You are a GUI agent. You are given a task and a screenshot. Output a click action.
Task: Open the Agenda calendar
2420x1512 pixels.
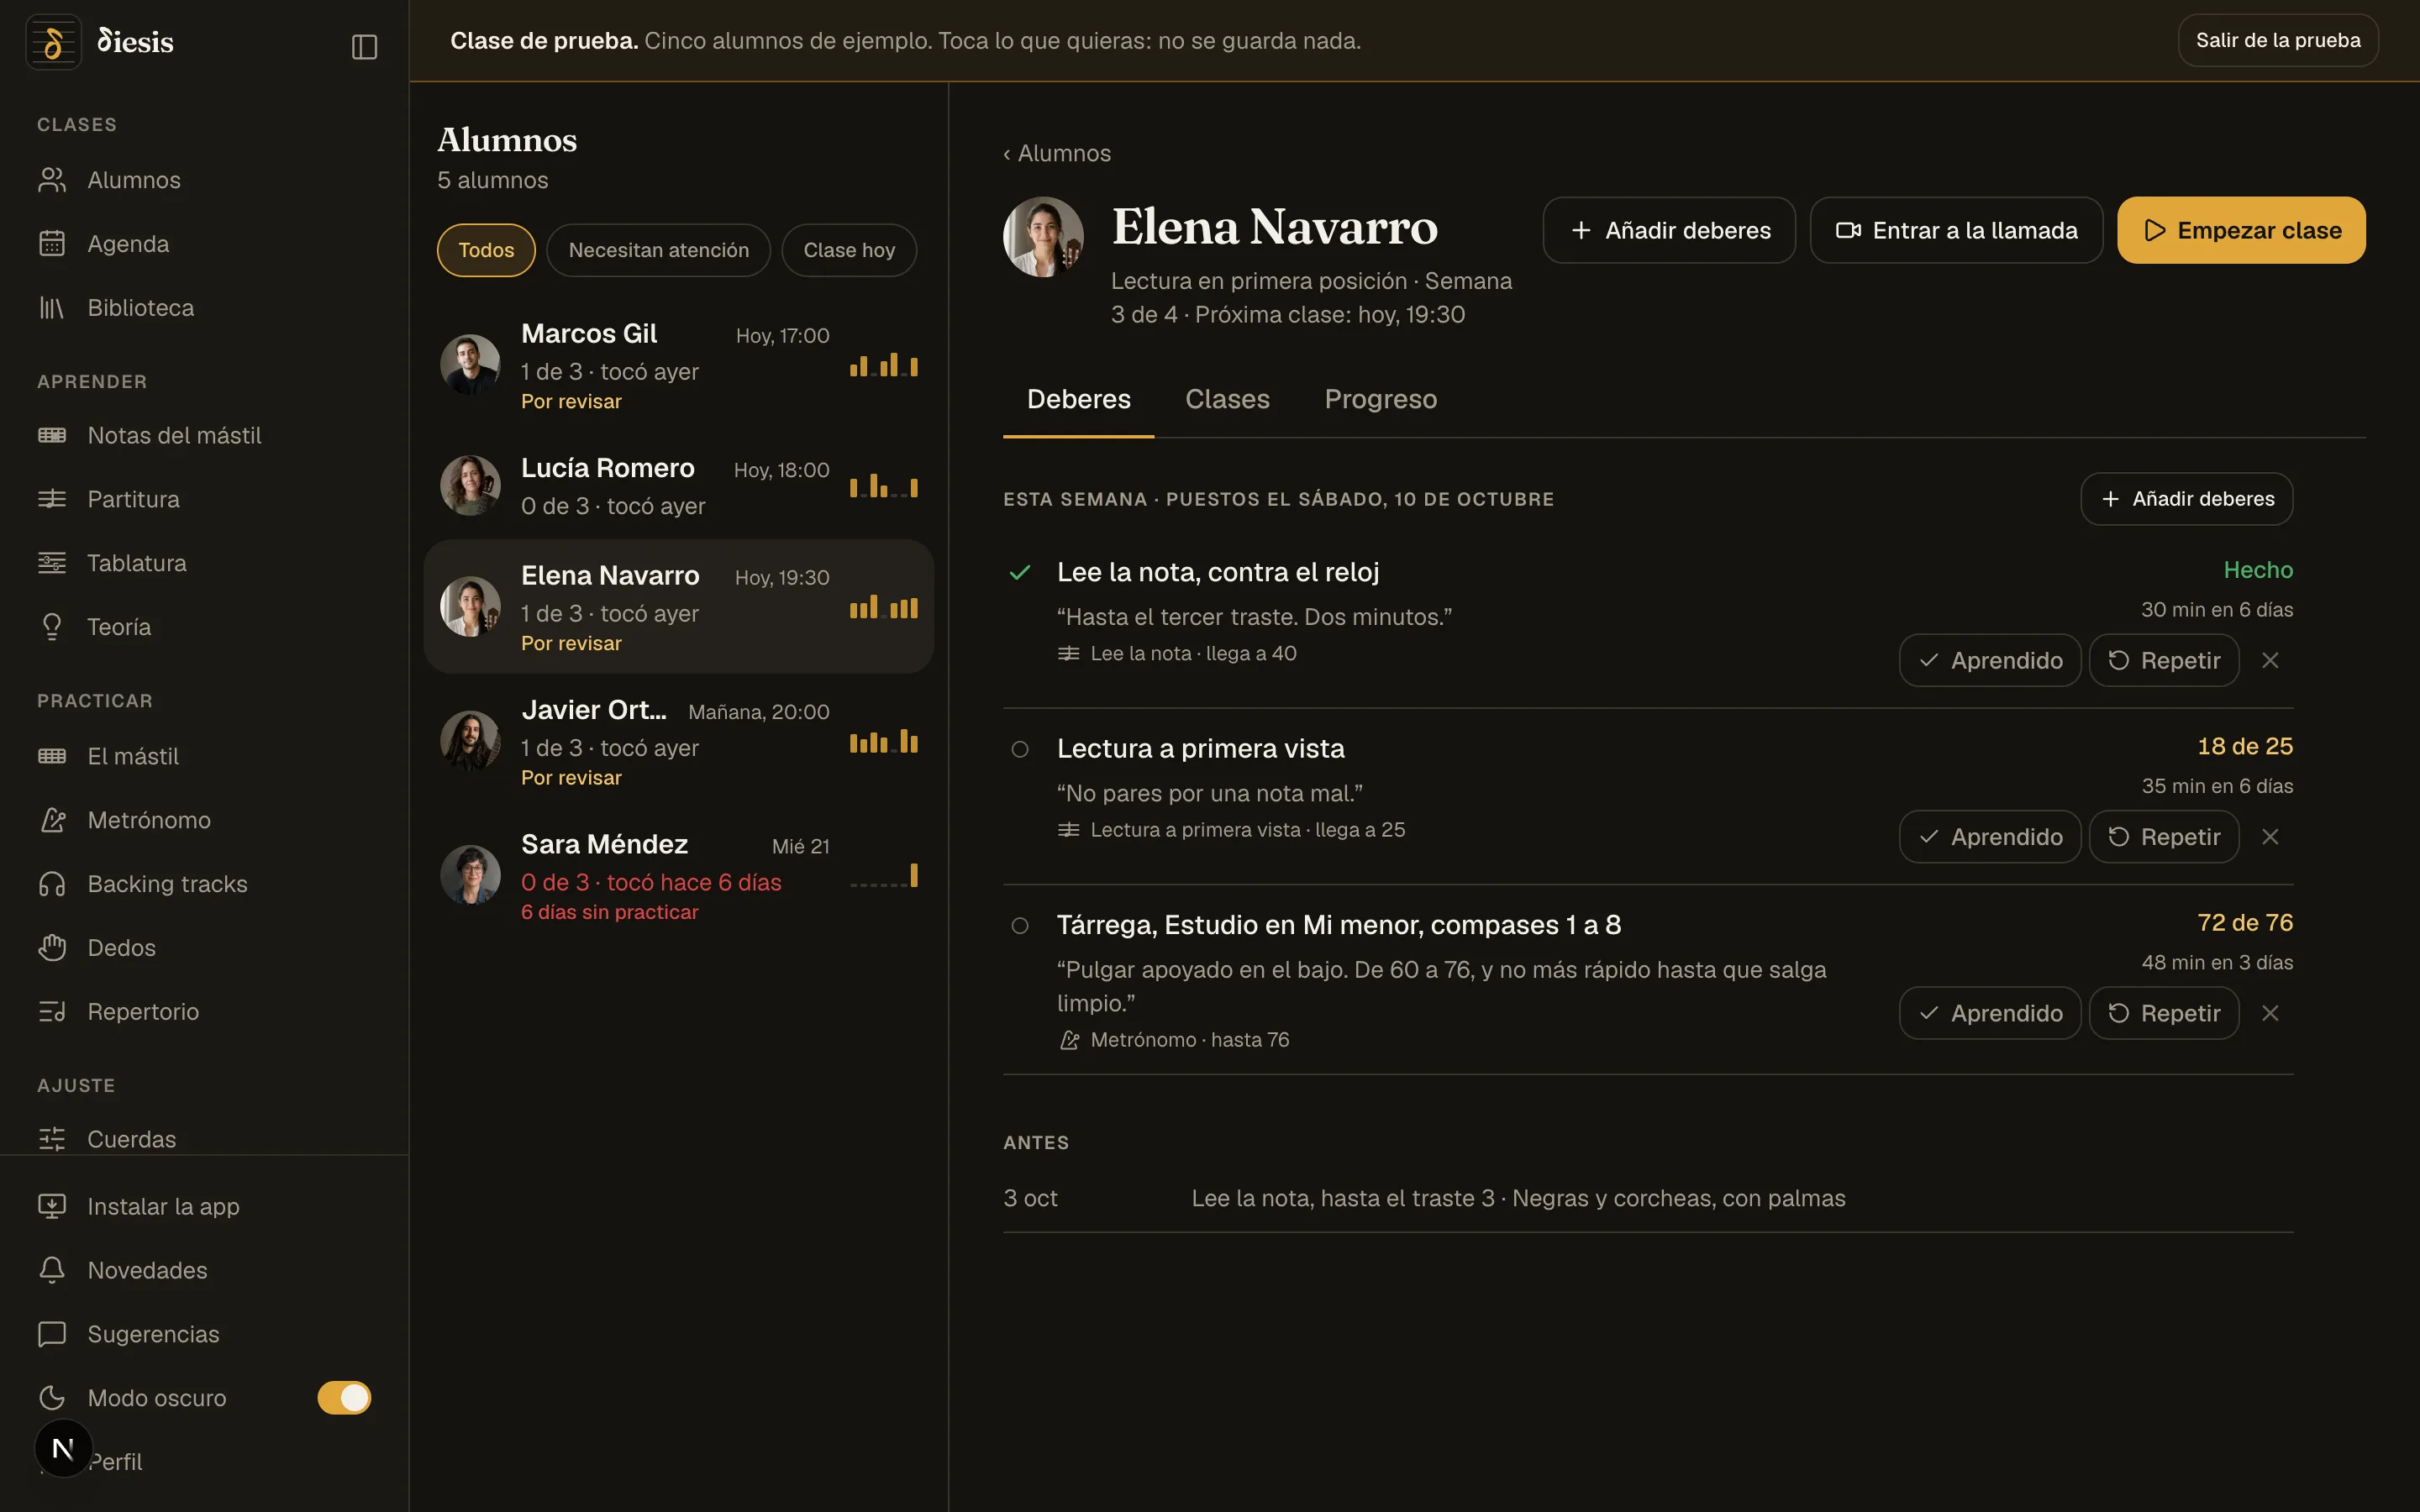[204, 244]
